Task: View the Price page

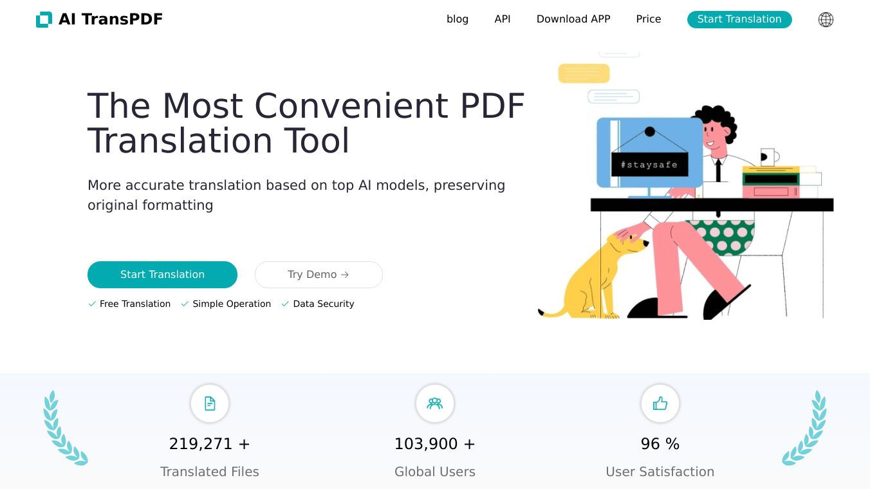Action: (649, 19)
